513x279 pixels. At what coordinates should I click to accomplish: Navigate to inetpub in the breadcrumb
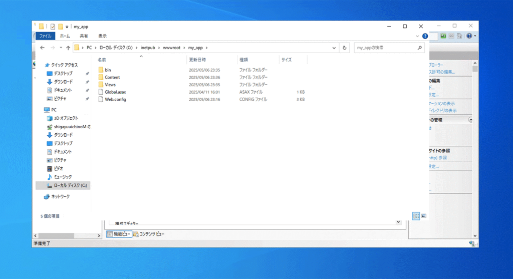coord(148,48)
